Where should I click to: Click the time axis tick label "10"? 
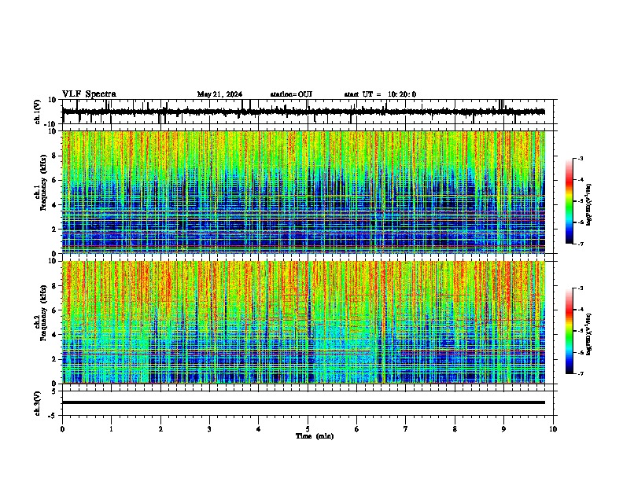(x=553, y=429)
